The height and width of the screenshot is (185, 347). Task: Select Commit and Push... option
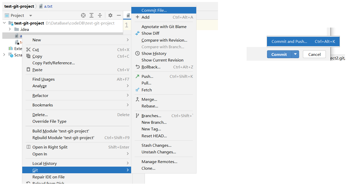303,41
